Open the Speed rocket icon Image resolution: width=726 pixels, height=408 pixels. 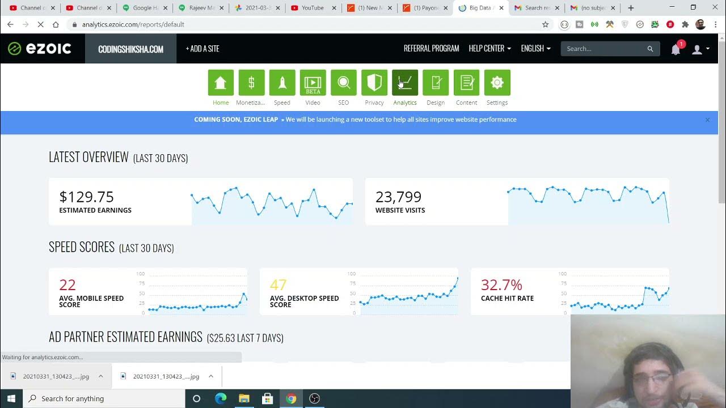[282, 83]
